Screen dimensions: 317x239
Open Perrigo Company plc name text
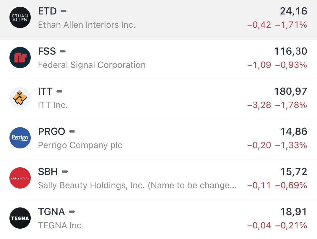point(80,145)
